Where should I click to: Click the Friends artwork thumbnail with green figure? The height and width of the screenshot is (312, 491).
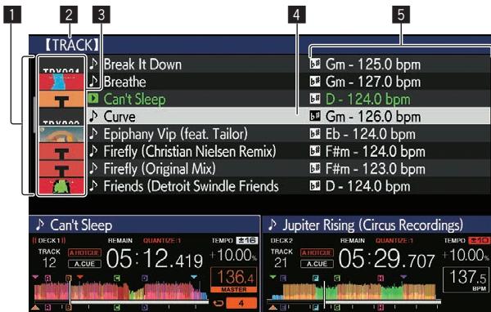61,186
